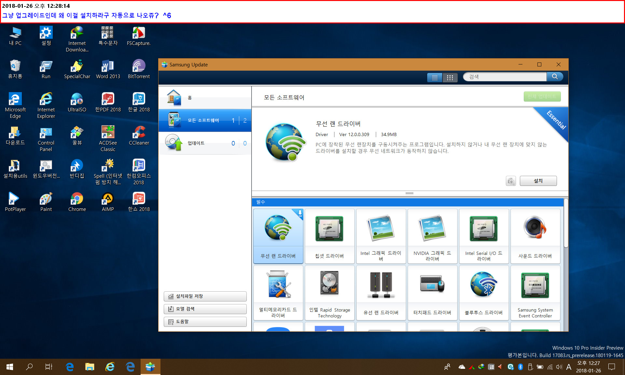Open the Word 2013 desktop shortcut

pos(108,69)
